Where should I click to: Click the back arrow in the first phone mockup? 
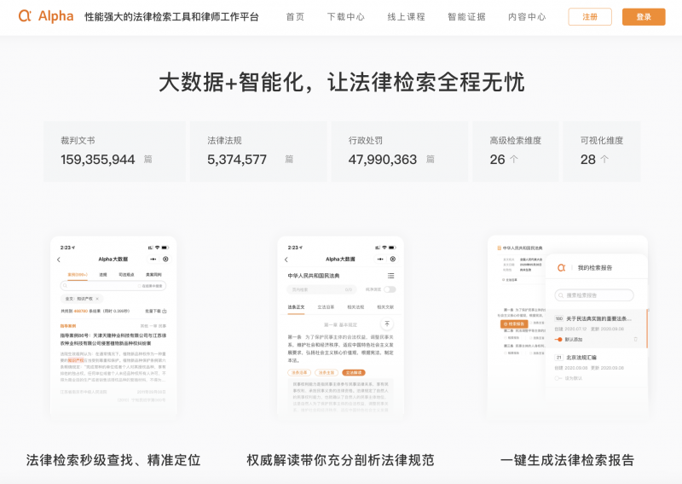click(59, 259)
